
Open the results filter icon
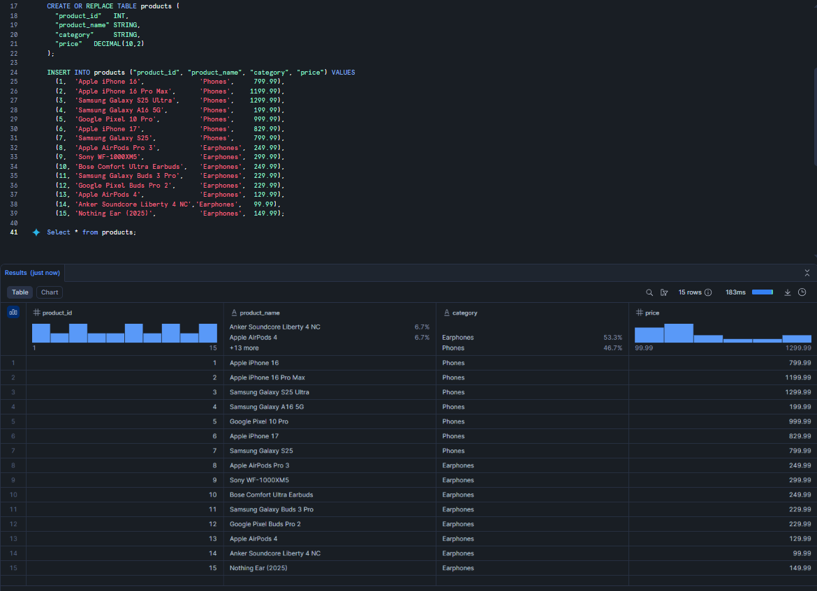coord(664,292)
